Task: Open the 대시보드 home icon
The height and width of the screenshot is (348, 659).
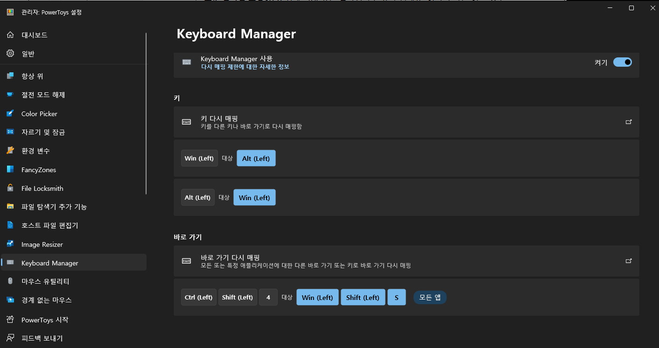Action: click(x=10, y=35)
